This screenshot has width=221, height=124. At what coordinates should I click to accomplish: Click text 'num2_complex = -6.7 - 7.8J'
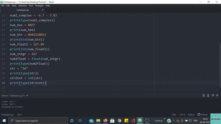coord(33,15)
